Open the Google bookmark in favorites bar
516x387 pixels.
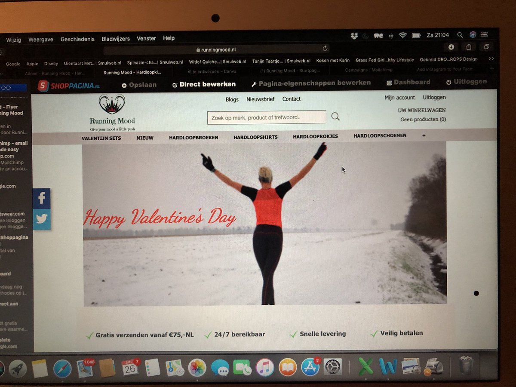(13, 64)
